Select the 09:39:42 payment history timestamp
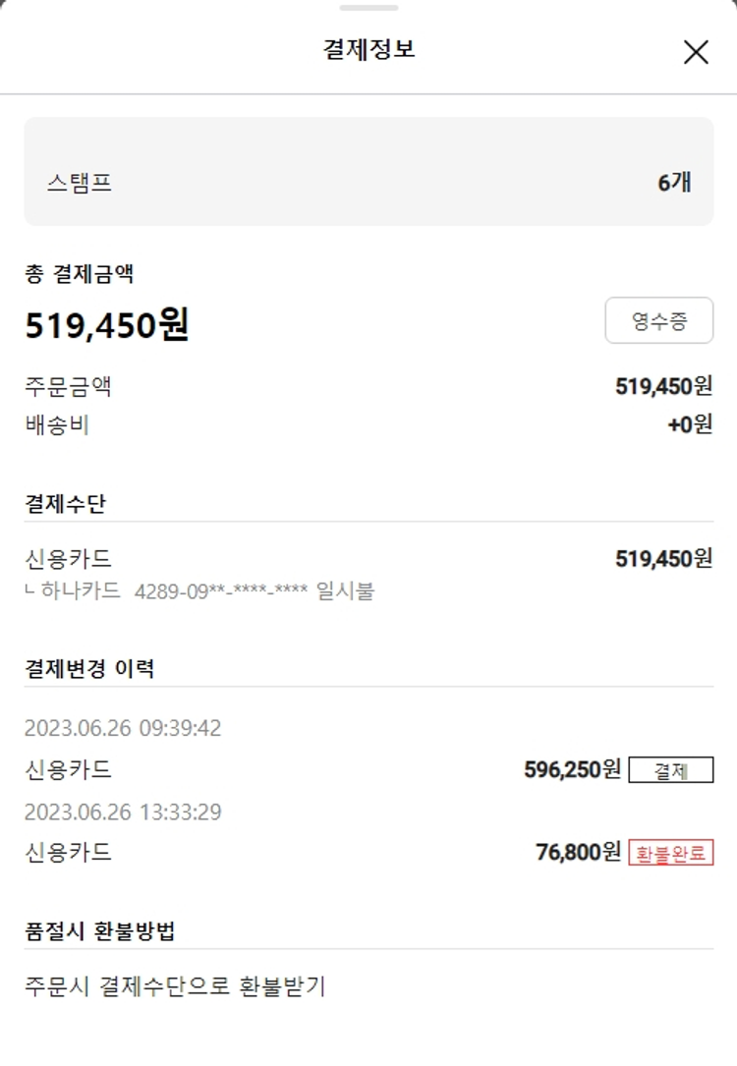 (x=123, y=728)
